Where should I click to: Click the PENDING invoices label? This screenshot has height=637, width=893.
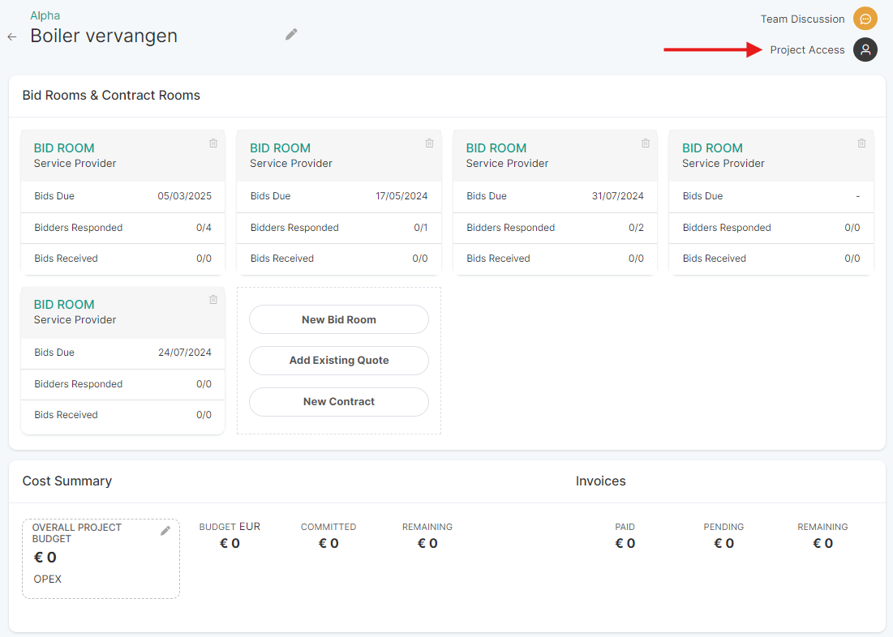coord(723,527)
